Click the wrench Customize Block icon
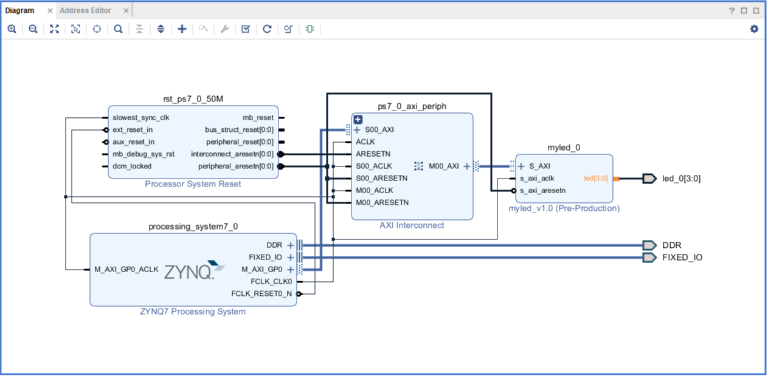The width and height of the screenshot is (768, 376). tap(224, 29)
